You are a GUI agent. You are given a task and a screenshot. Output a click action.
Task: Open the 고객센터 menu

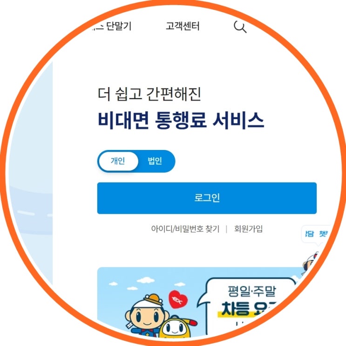(x=183, y=26)
